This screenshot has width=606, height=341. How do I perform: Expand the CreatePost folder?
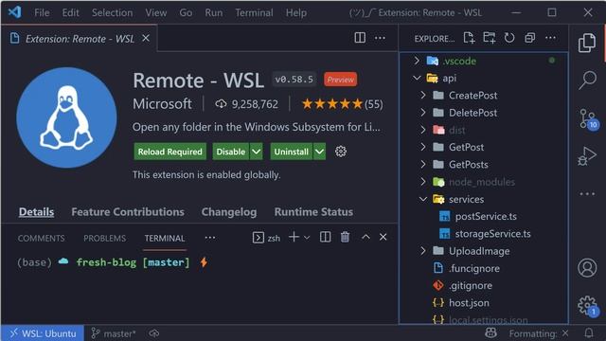423,95
